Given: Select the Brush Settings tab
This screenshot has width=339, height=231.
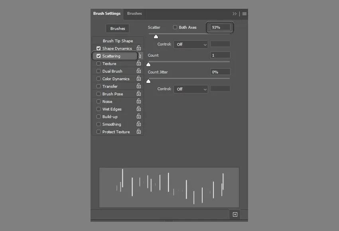Looking at the screenshot, I should click(x=106, y=14).
